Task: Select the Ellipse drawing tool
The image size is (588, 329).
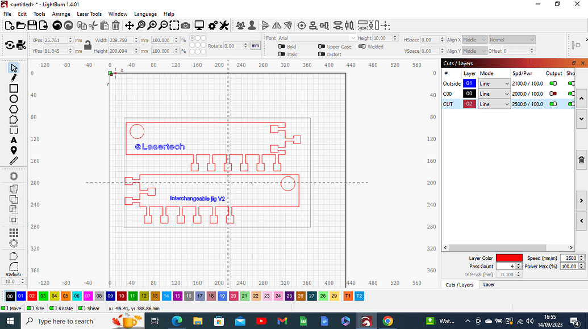Action: coord(14,99)
